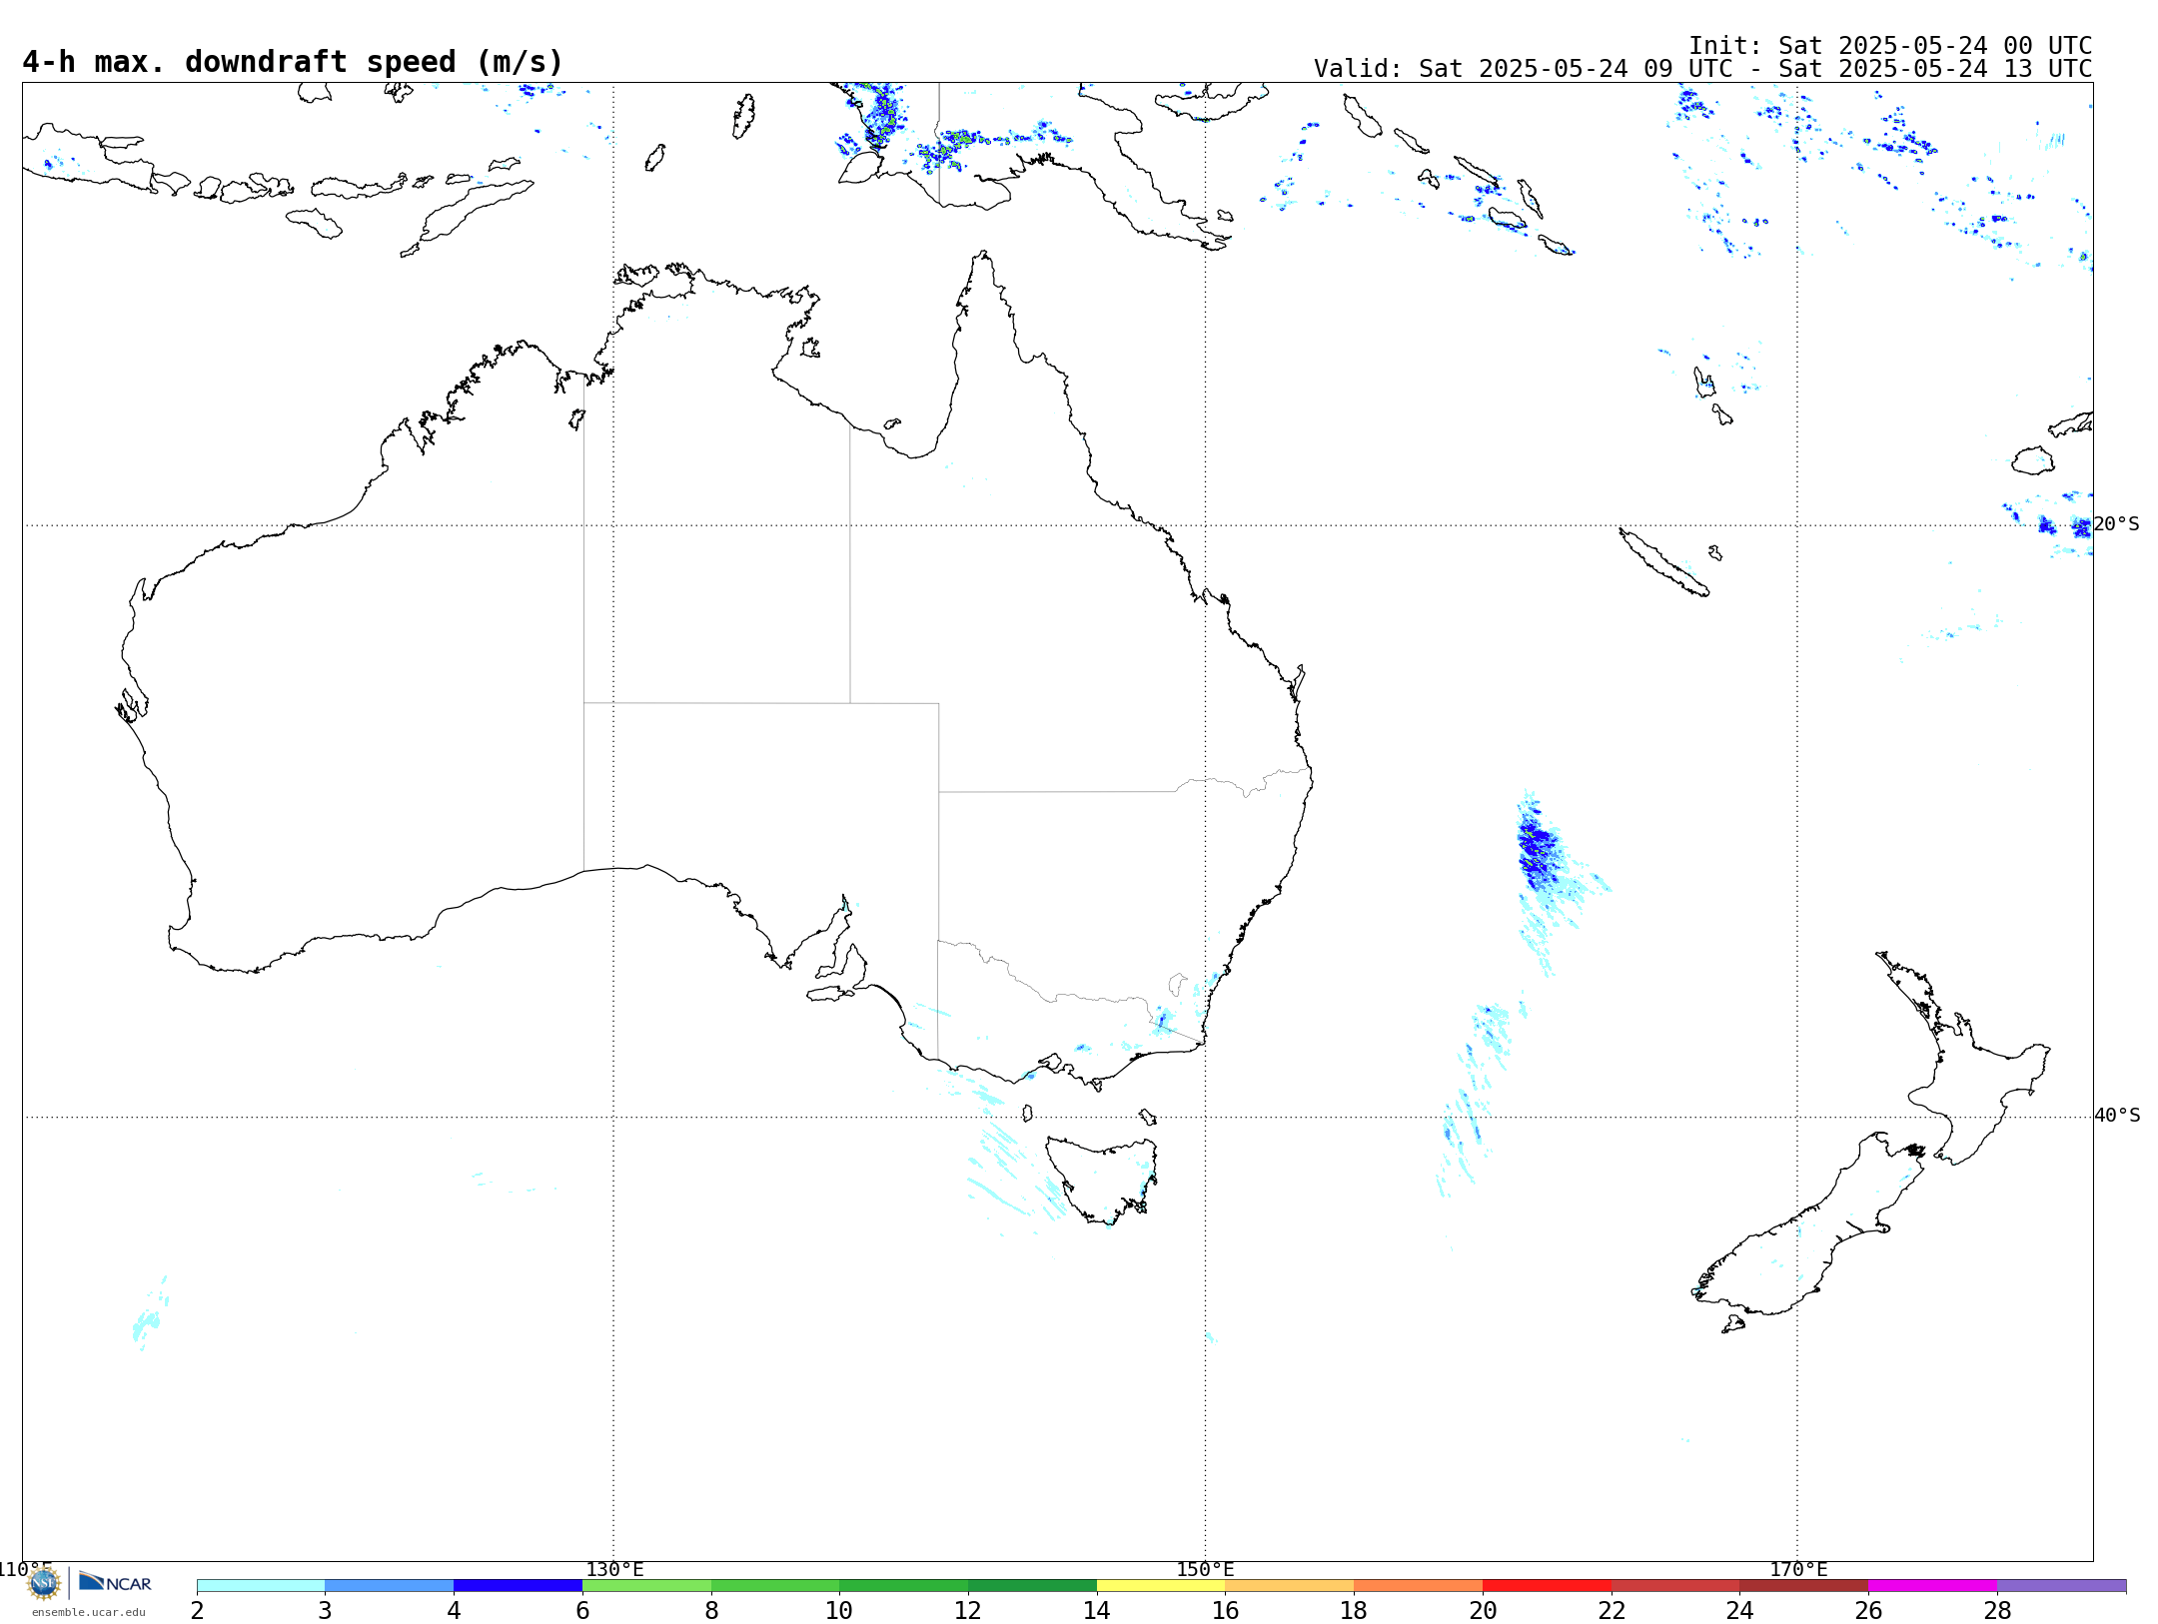Click the colorbar tick label 10

(x=839, y=1610)
